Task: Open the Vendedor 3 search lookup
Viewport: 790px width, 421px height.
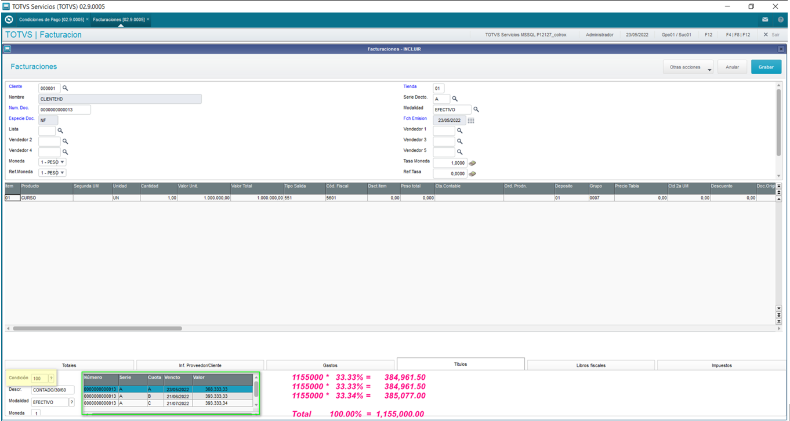Action: click(x=460, y=141)
